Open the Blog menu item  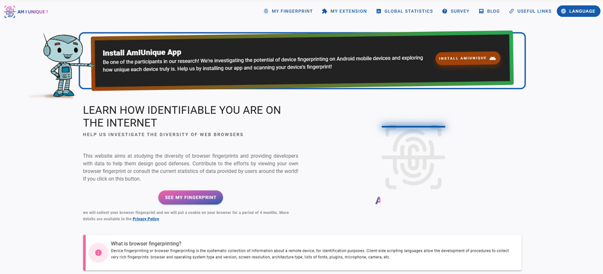coord(489,11)
